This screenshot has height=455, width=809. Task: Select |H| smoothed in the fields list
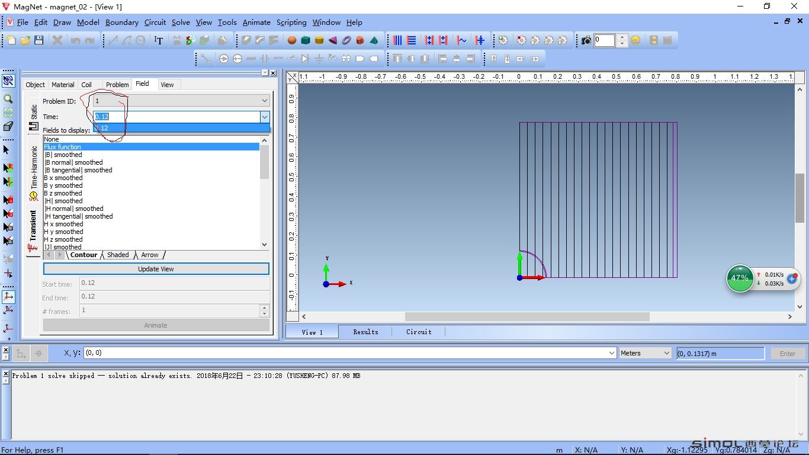coord(152,201)
